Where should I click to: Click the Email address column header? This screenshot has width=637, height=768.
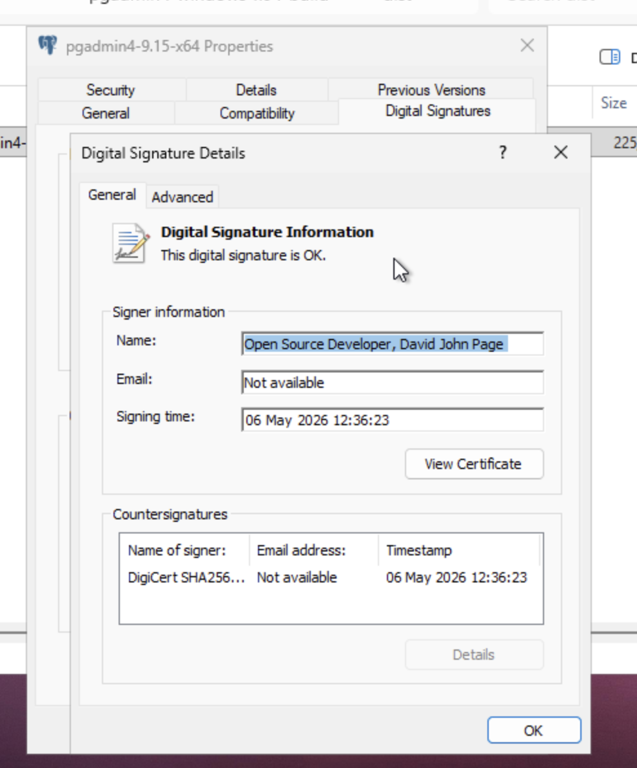click(x=313, y=550)
